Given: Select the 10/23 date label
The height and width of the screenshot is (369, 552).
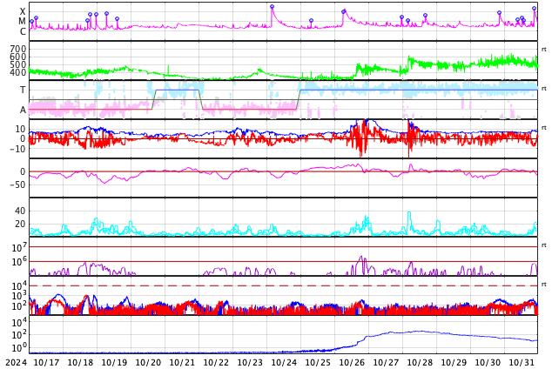Looking at the screenshot, I should click(x=250, y=362).
